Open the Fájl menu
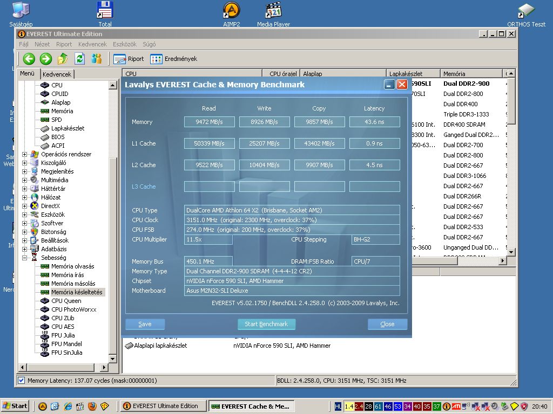This screenshot has width=553, height=414. click(24, 44)
